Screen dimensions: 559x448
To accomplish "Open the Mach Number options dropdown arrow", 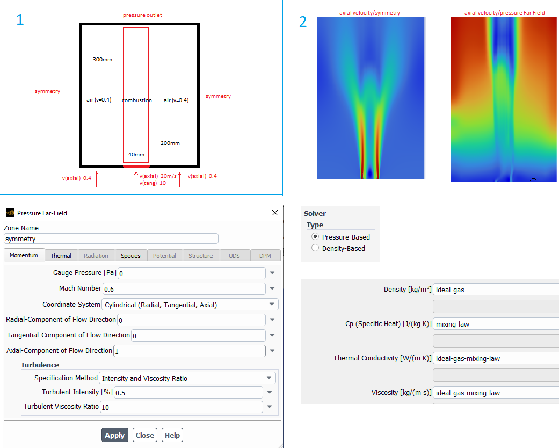I will 272,288.
